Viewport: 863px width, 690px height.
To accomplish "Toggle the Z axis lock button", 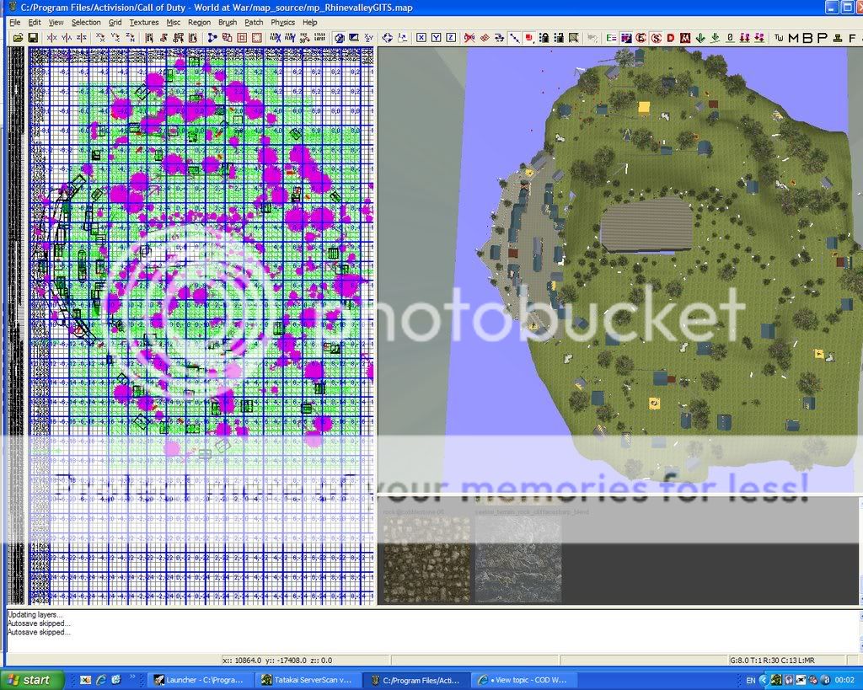I will [451, 38].
